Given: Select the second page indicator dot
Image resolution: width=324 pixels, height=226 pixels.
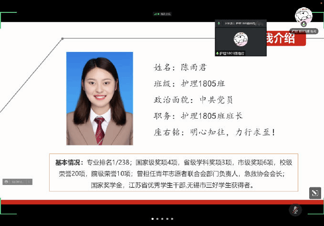Looking at the screenshot, I should 158,219.
